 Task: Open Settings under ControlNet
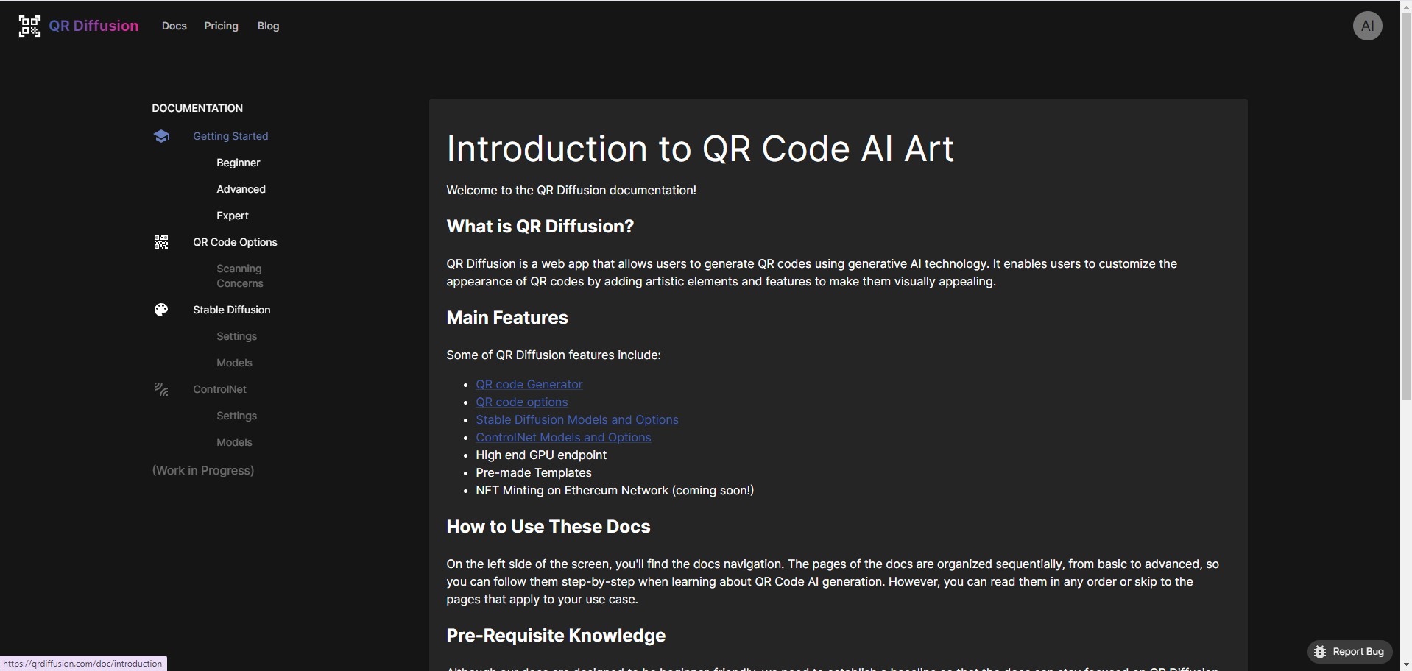point(236,416)
